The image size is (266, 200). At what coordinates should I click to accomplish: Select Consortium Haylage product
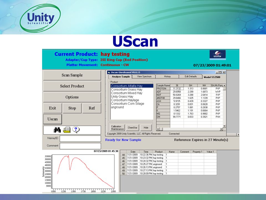[132, 100]
